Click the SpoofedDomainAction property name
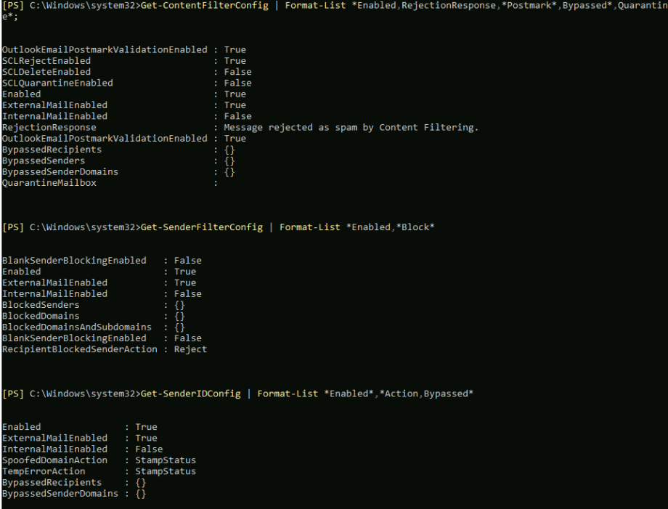Screen dimensions: 668x509 click(54, 460)
